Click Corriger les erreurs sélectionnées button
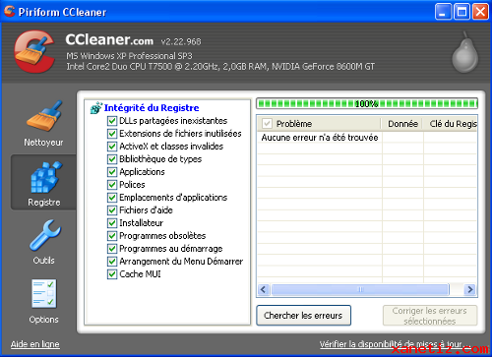 pyautogui.click(x=430, y=316)
